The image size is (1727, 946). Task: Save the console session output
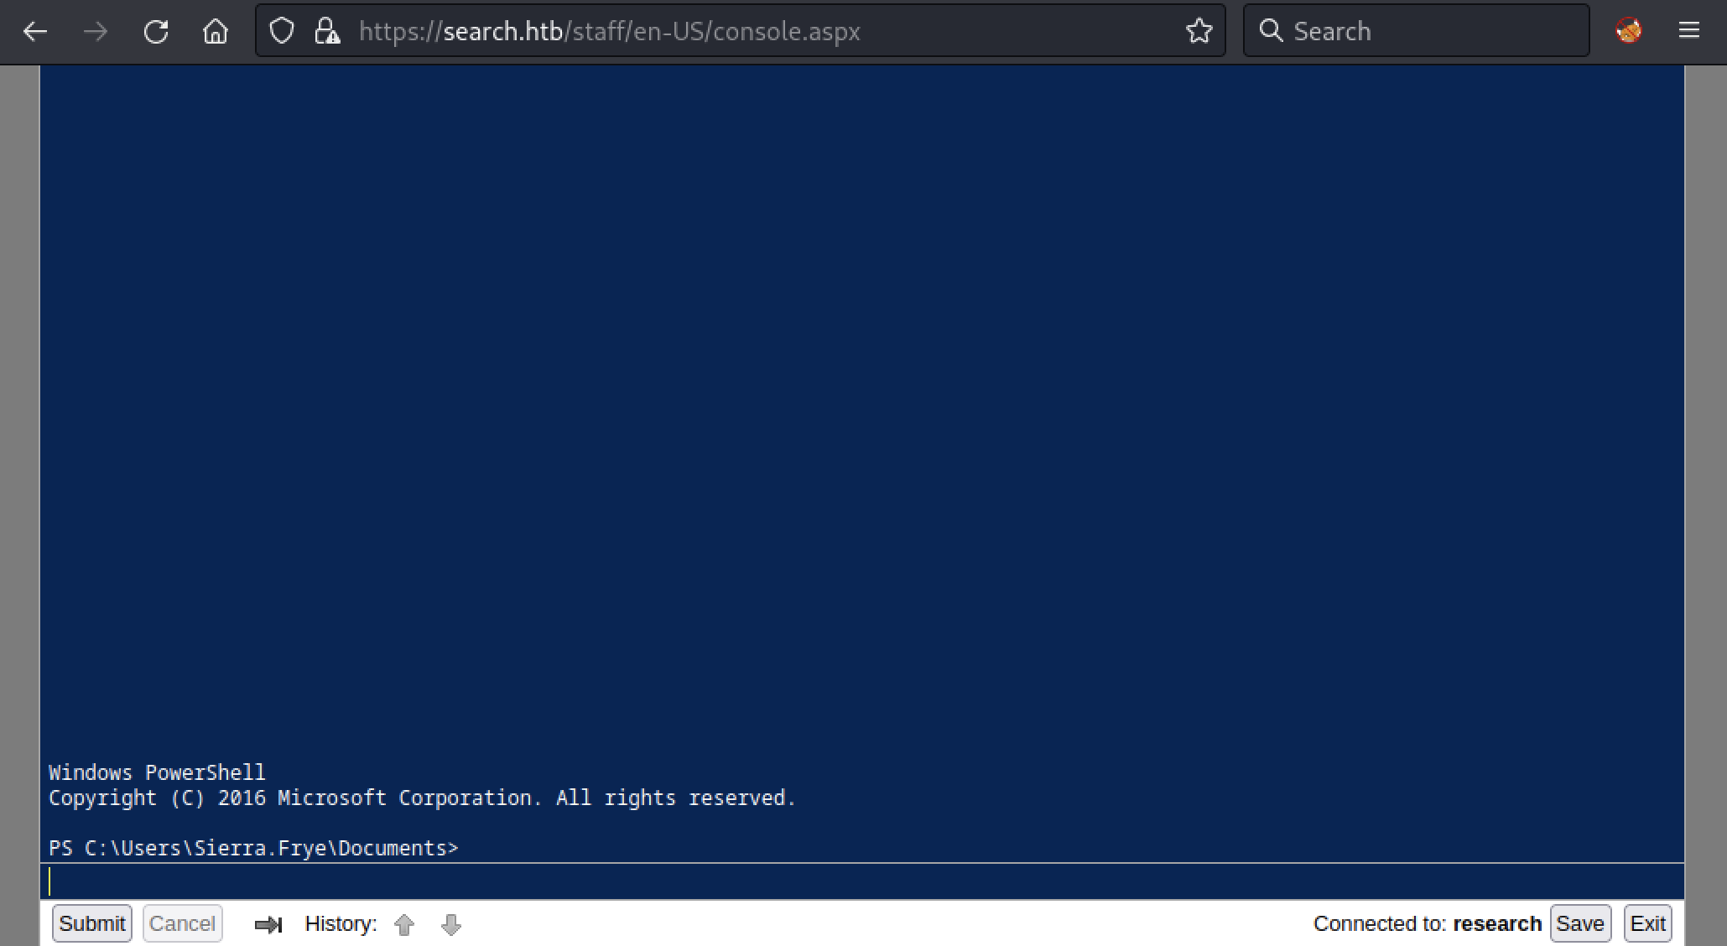point(1579,923)
